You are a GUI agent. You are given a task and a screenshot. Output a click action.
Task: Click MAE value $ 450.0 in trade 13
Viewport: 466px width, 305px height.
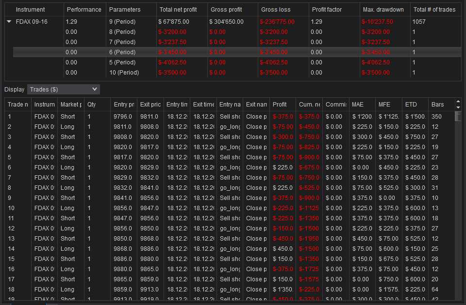[362, 239]
